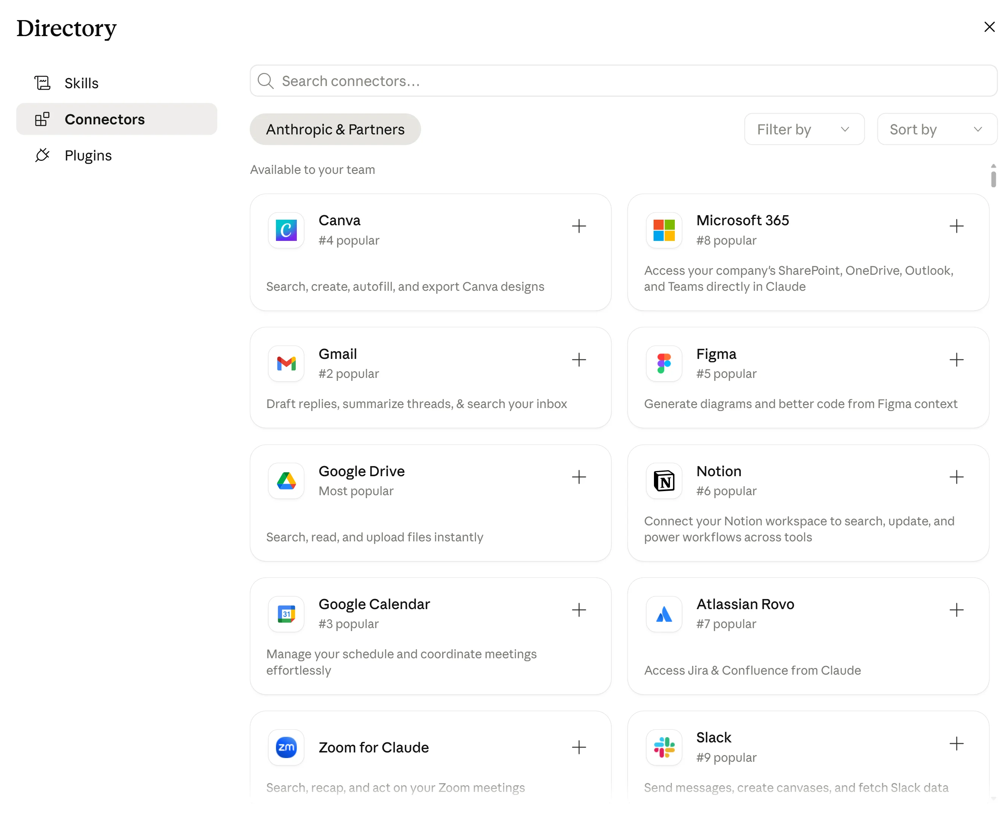
Task: Focus the Search connectors input field
Action: [x=623, y=81]
